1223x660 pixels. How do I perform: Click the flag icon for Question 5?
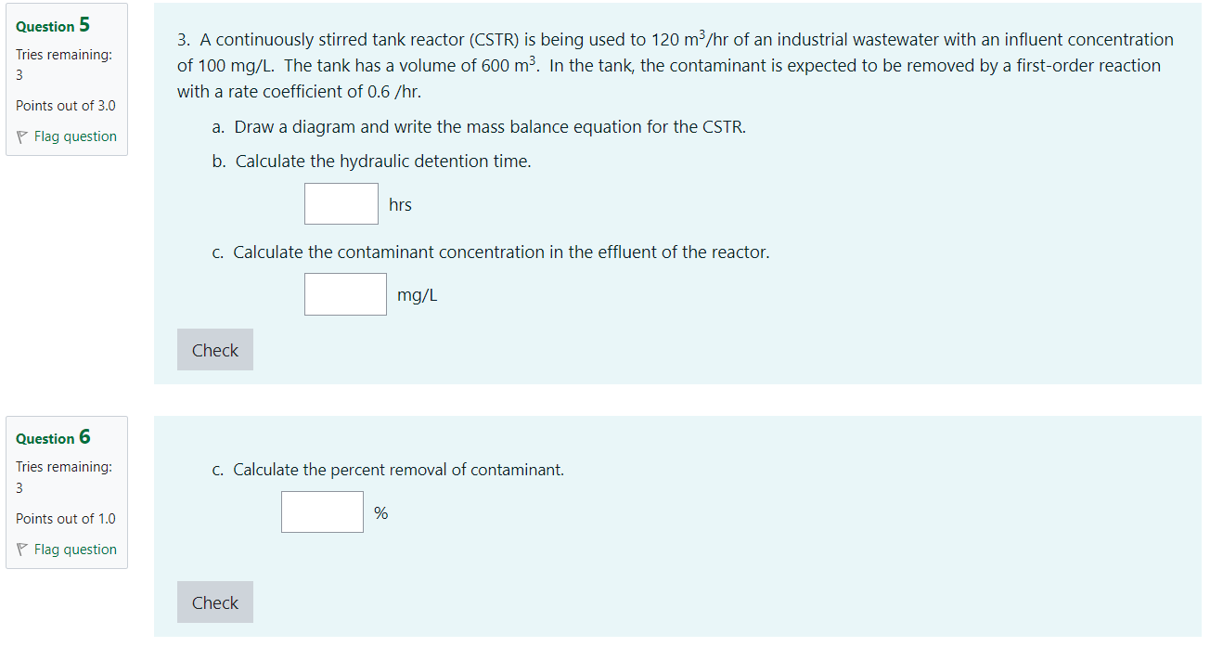coord(21,136)
